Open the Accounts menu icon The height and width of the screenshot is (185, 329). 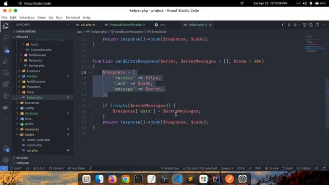[x=6, y=149]
